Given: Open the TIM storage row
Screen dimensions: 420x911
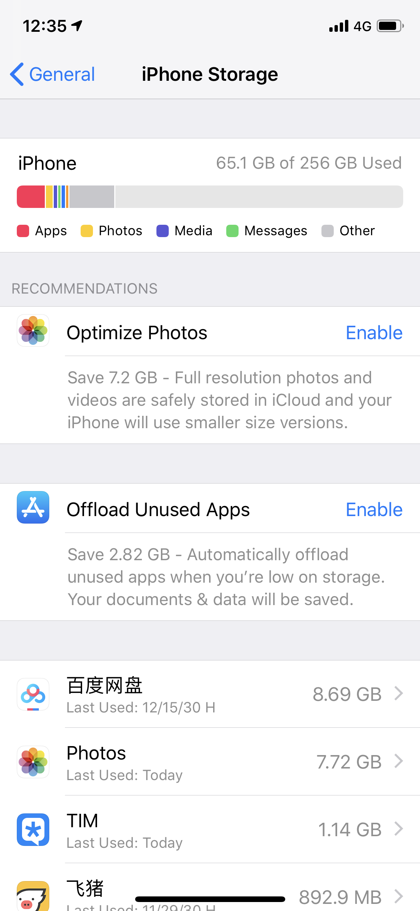Looking at the screenshot, I should pos(224,829).
